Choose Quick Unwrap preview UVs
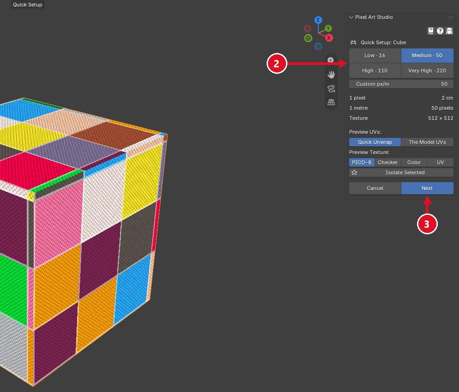The width and height of the screenshot is (459, 392). click(x=375, y=142)
